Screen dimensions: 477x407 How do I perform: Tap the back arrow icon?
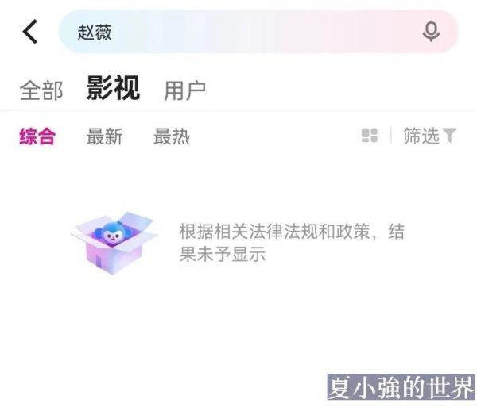(30, 32)
